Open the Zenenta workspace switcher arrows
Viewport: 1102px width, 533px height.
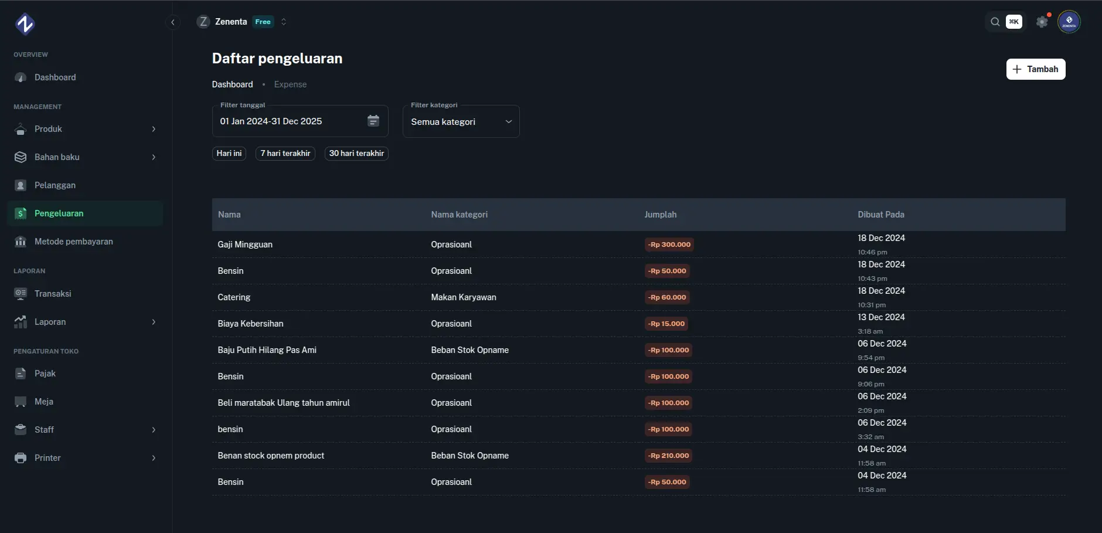[284, 22]
